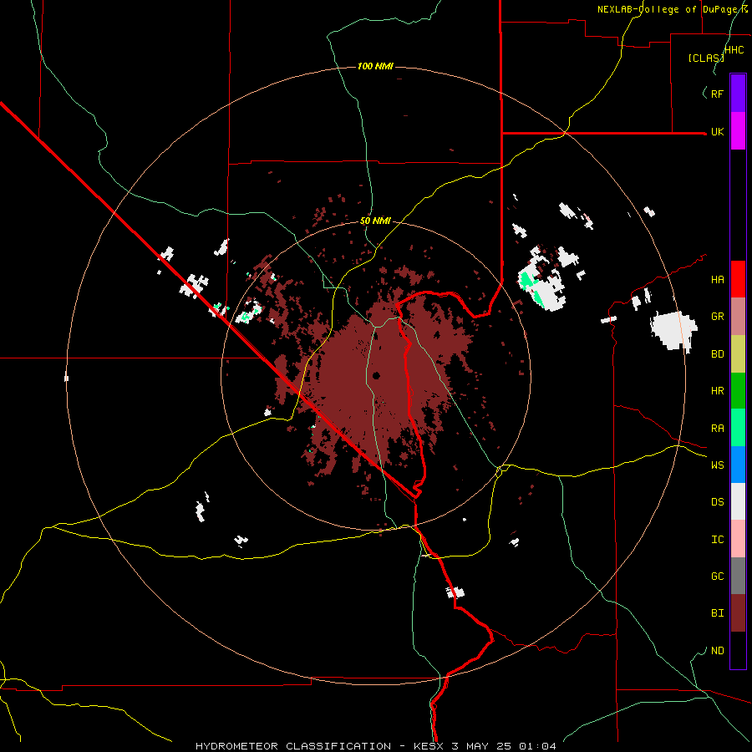Click the GR legend label
752x752 pixels.
(717, 317)
